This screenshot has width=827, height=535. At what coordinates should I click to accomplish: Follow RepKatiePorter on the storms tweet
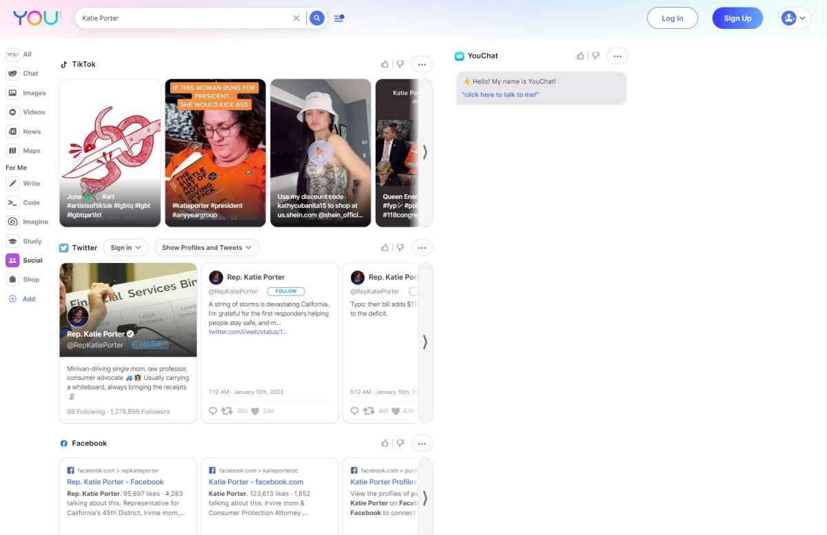point(286,291)
